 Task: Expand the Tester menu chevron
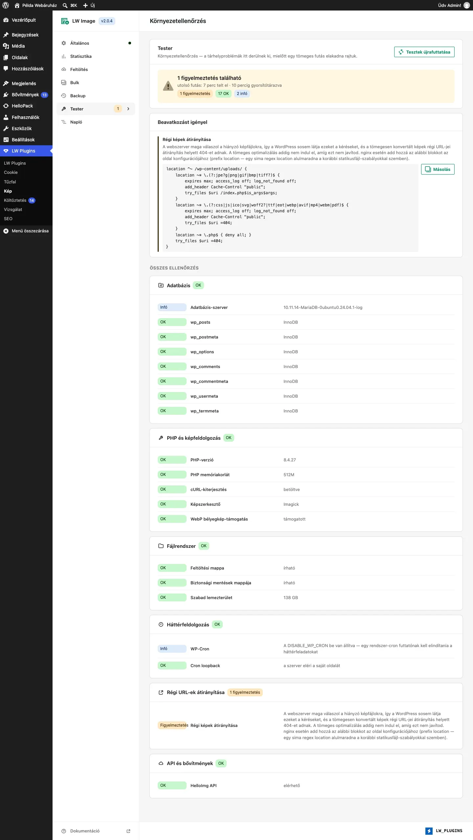[x=128, y=109]
